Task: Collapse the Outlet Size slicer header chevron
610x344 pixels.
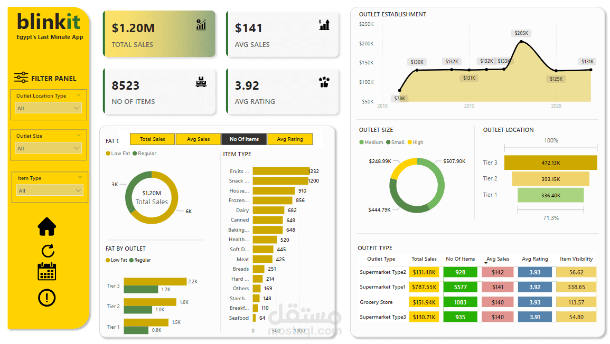Action: click(79, 135)
